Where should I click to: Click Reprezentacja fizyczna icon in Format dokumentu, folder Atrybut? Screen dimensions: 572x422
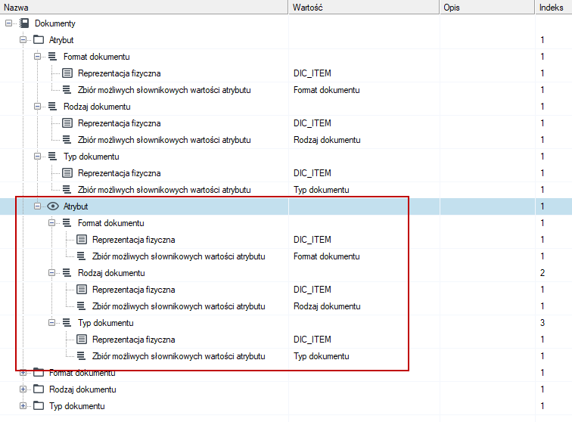click(67, 73)
